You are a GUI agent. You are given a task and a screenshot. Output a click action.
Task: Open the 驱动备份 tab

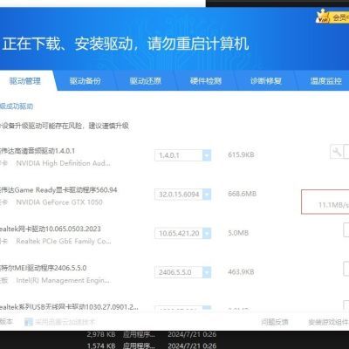(86, 81)
